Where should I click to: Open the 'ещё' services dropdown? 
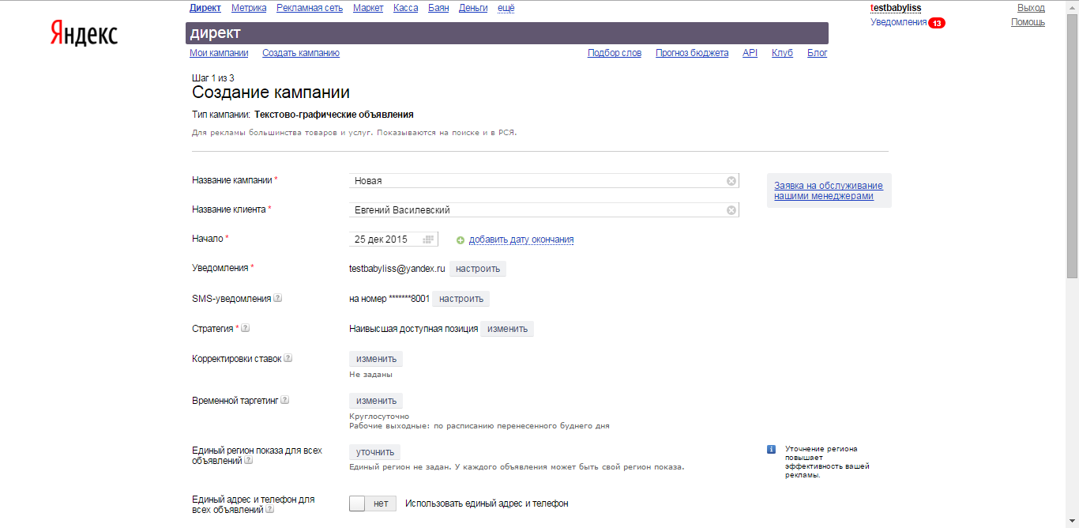506,8
